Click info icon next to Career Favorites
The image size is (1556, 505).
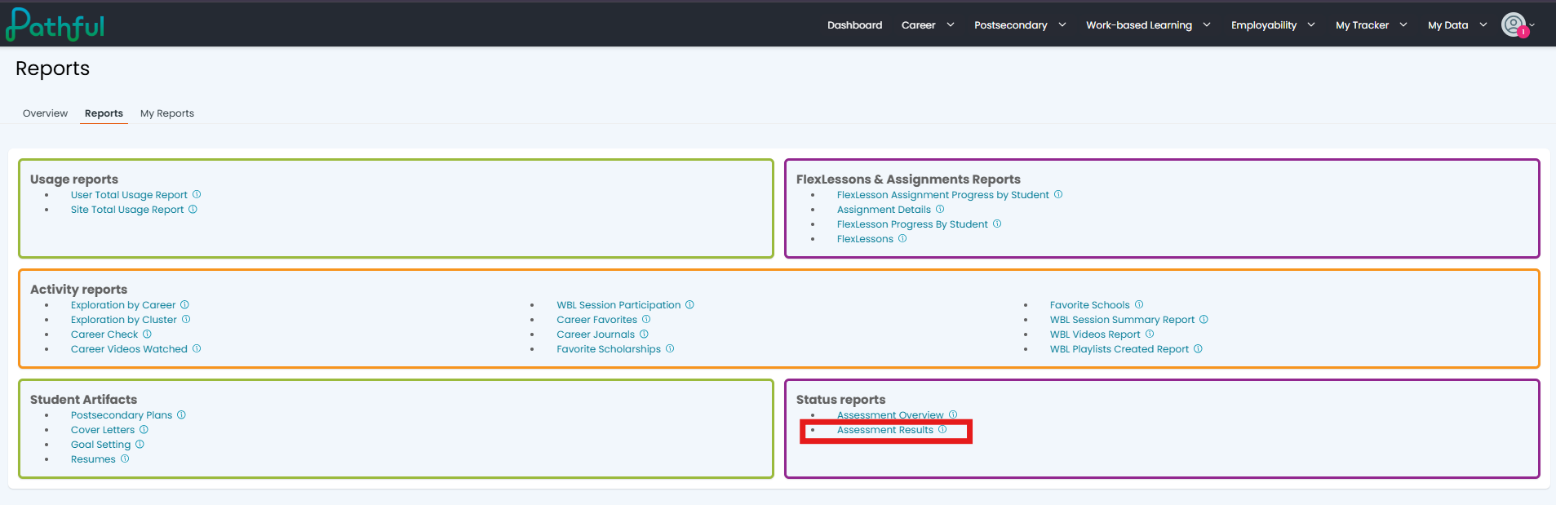646,319
